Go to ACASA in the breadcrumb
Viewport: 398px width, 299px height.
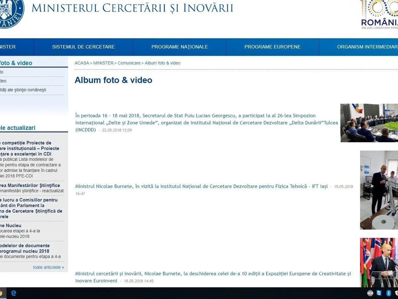point(82,63)
